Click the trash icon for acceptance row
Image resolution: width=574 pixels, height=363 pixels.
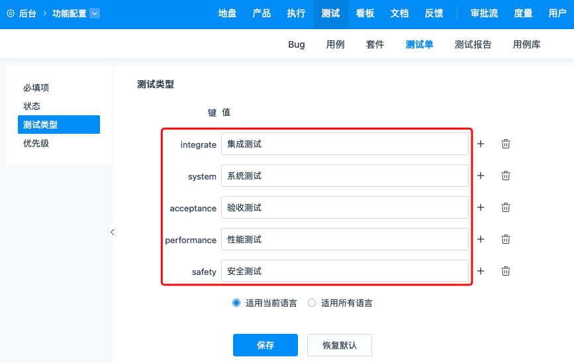tap(506, 207)
